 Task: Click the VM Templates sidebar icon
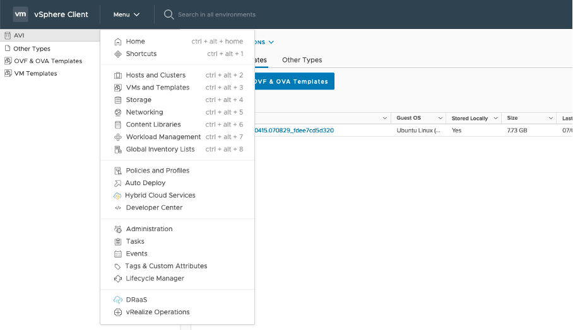[x=8, y=73]
